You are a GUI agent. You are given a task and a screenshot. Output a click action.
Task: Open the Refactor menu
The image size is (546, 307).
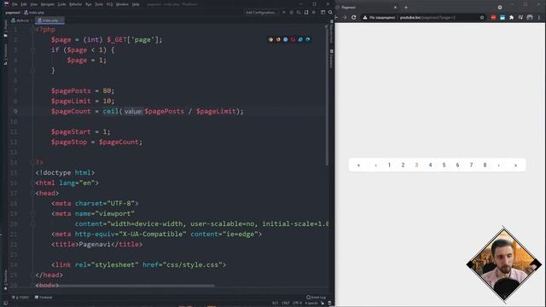coord(75,4)
